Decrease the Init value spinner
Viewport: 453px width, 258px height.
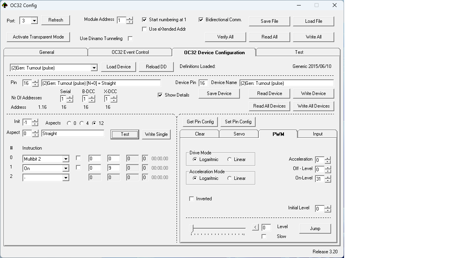[x=35, y=124]
